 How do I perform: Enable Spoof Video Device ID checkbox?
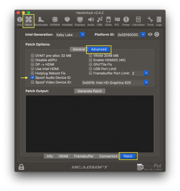tap(33, 82)
